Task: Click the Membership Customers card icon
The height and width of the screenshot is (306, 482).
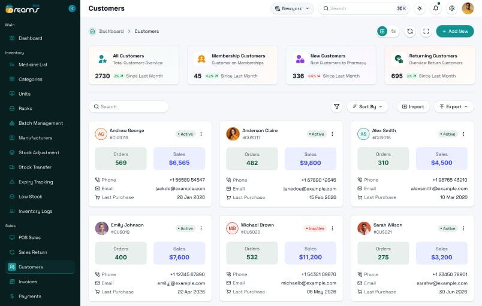Action: pos(201,59)
